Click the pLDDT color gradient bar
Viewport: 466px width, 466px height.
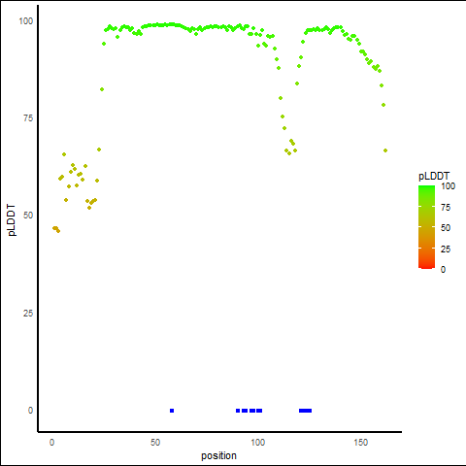click(426, 227)
